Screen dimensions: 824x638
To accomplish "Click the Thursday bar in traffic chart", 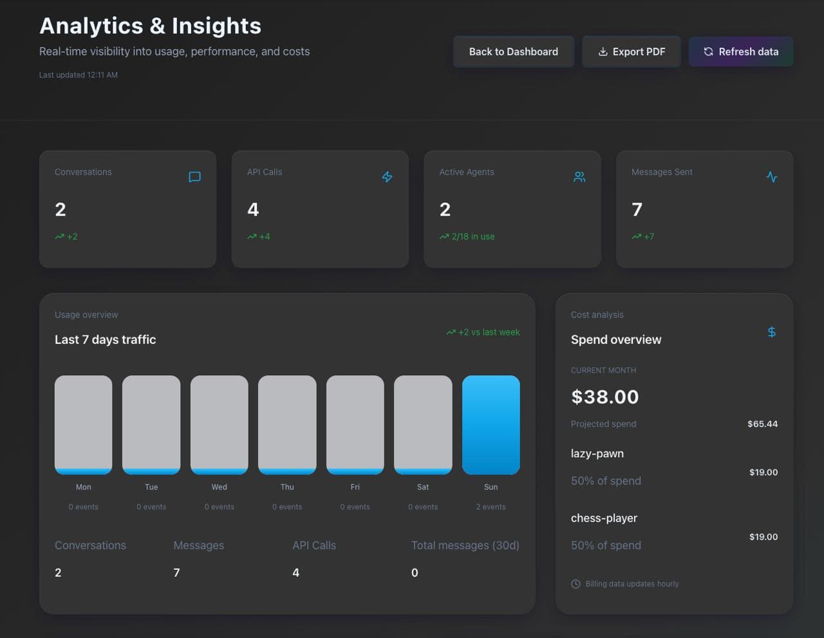I will 287,425.
